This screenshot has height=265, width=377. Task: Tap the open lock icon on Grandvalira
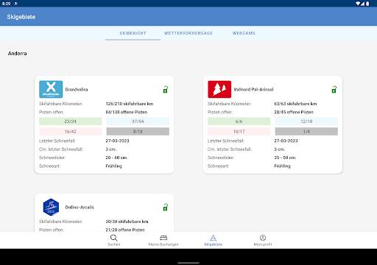[x=166, y=89]
